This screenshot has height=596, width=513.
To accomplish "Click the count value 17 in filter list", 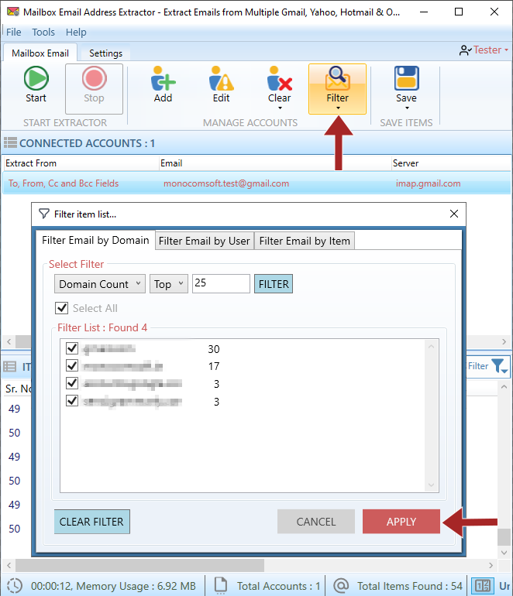I will point(214,366).
